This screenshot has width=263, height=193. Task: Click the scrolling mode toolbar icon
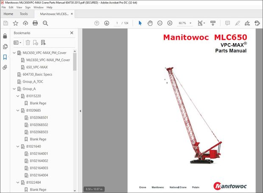click(x=213, y=23)
